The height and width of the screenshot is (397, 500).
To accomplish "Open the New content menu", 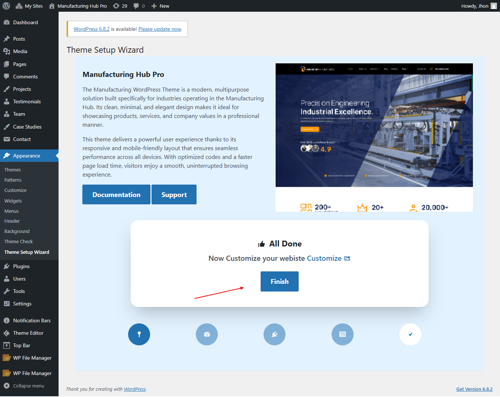I will tap(160, 6).
